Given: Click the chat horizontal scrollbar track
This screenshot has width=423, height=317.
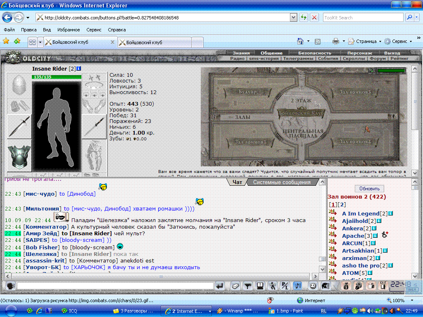Looking at the screenshot, I should 161,276.
